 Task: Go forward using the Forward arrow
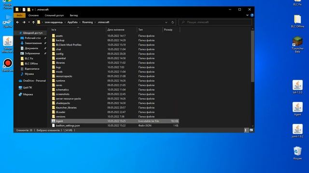click(24, 23)
